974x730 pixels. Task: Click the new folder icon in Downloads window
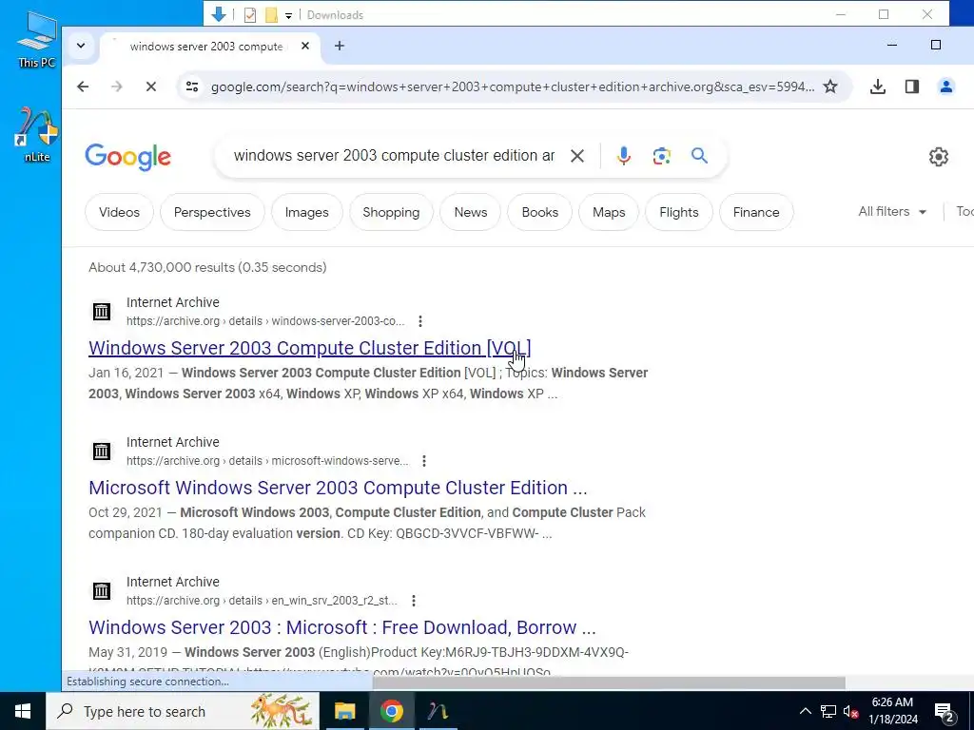271,15
